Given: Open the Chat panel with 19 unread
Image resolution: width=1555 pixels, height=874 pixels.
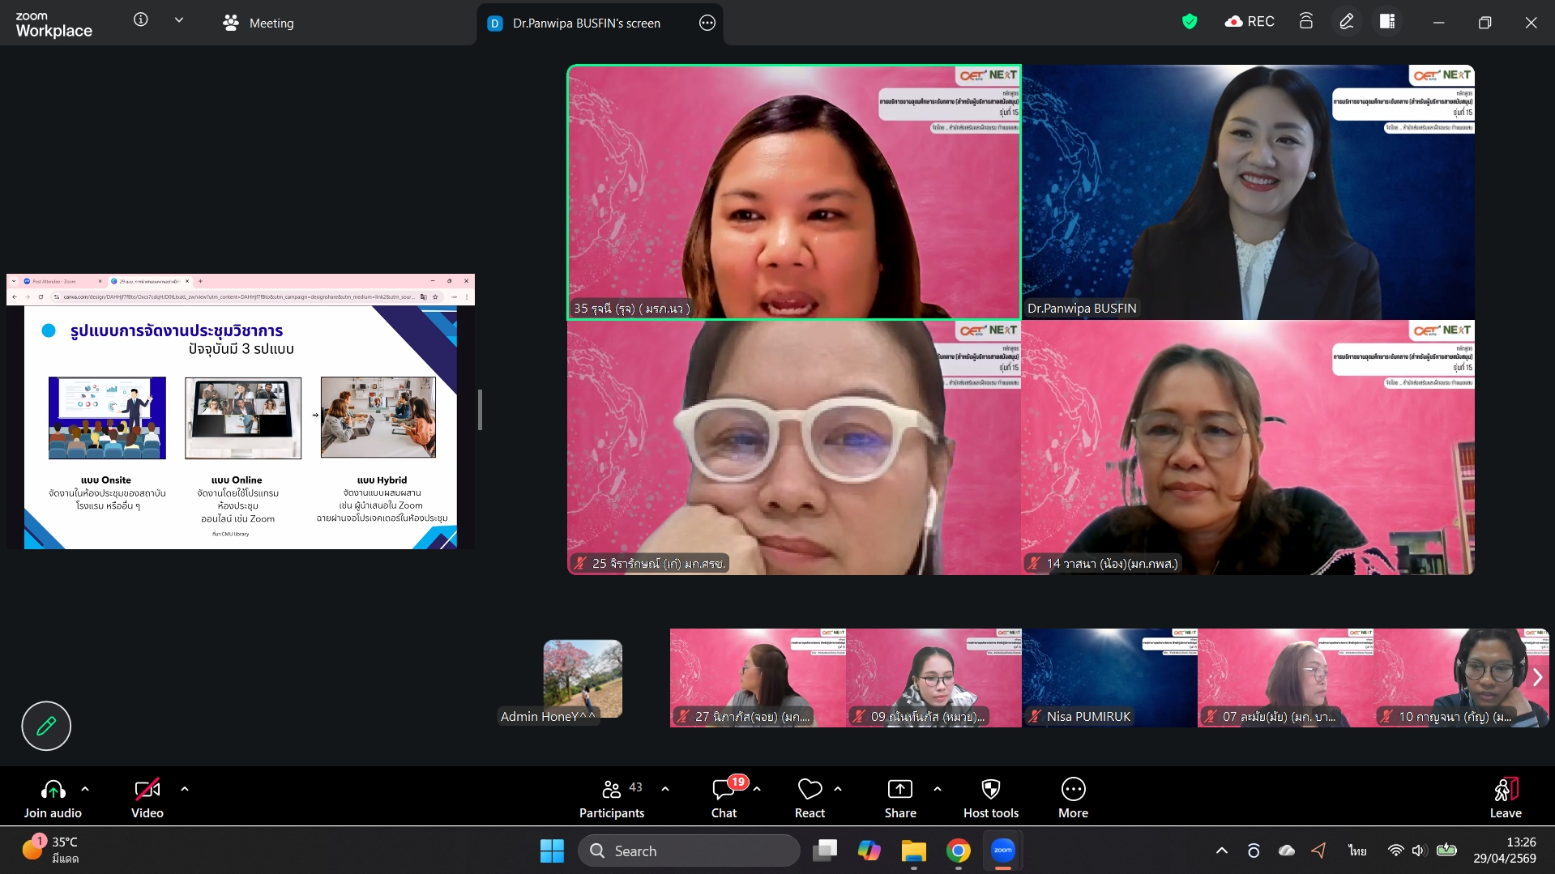Looking at the screenshot, I should pos(724,798).
